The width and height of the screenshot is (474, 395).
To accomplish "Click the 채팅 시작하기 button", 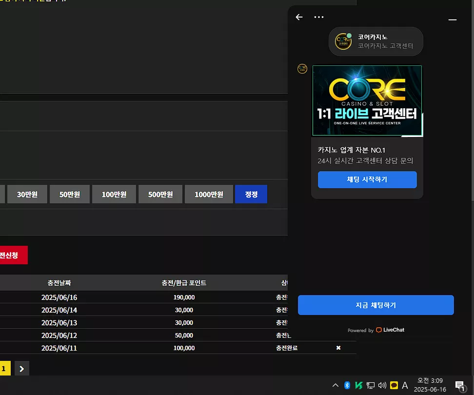I will click(x=367, y=179).
